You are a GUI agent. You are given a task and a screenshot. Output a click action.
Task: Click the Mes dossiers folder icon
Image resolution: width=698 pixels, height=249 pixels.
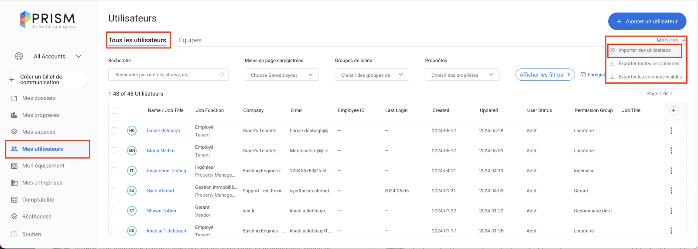tap(14, 99)
